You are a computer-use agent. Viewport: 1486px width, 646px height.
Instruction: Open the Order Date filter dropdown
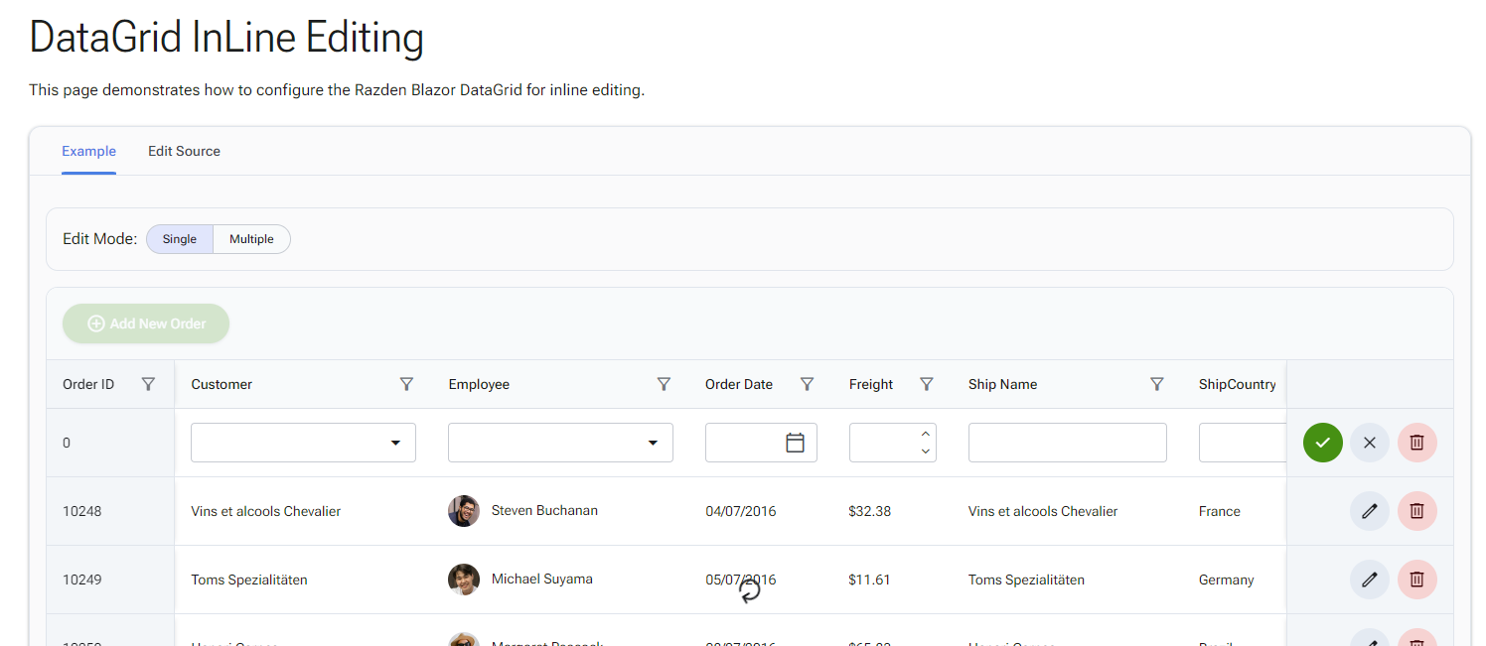pos(807,384)
